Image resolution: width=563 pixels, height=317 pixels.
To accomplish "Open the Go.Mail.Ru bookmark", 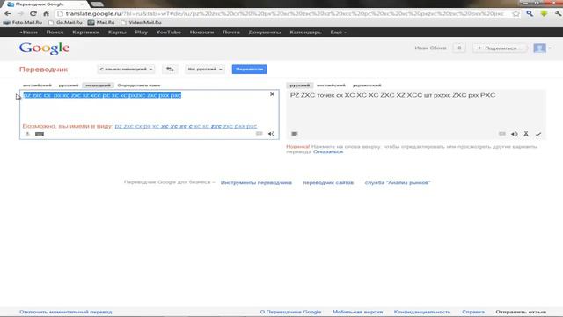I will (66, 22).
